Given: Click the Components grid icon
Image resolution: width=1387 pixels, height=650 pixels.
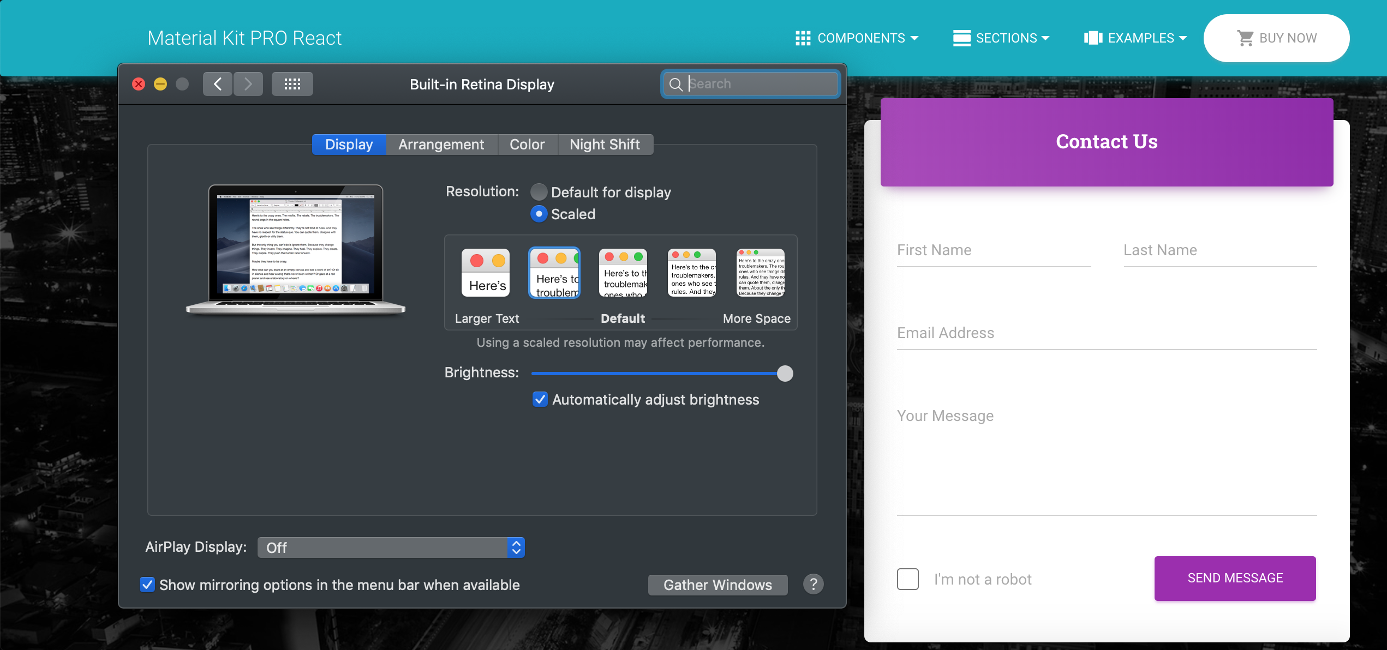Looking at the screenshot, I should [x=803, y=38].
